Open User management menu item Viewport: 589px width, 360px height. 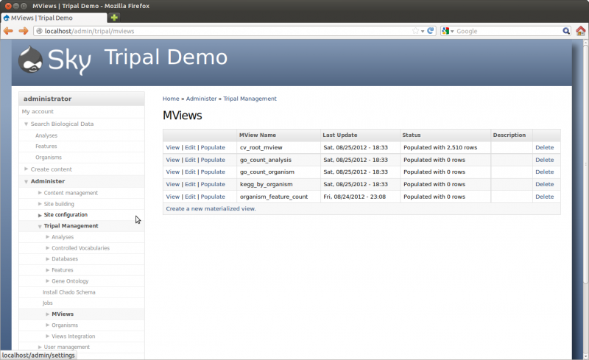(67, 347)
